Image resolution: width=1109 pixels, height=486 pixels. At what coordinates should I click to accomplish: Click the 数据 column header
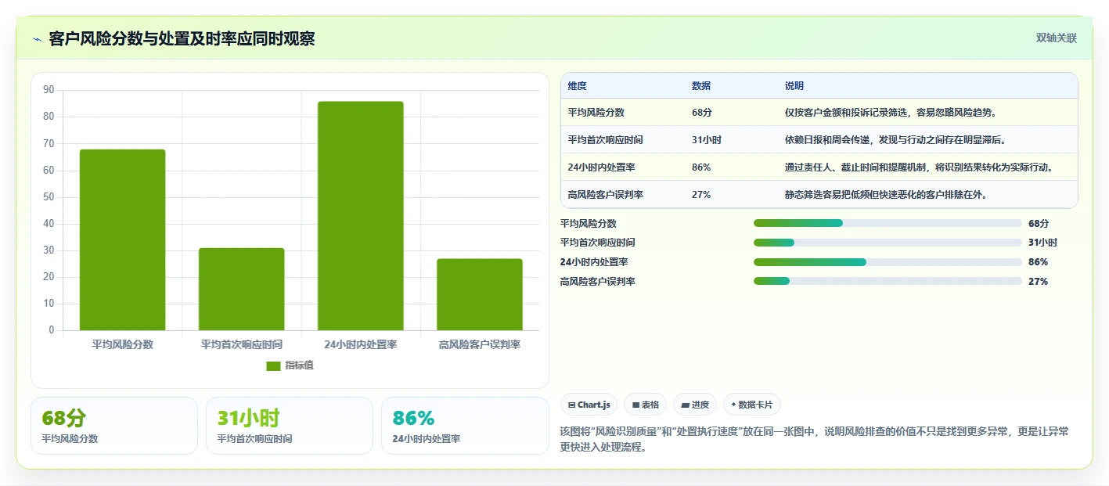click(701, 86)
